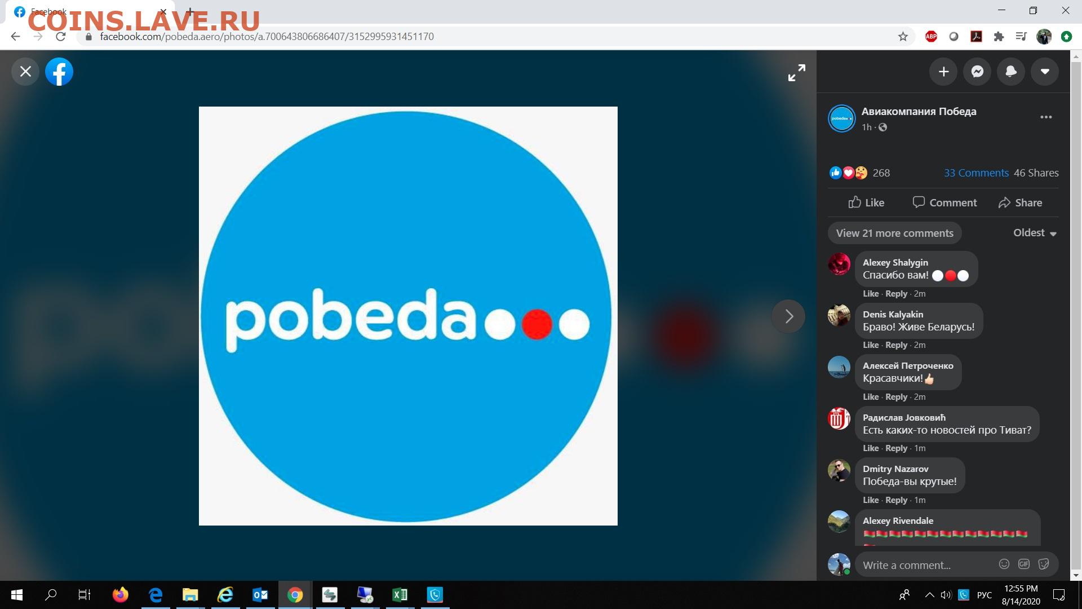1082x609 pixels.
Task: Insert an emoji in the comment box
Action: point(1004,564)
